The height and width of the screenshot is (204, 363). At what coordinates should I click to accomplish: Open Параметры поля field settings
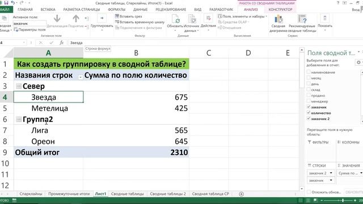click(x=29, y=29)
